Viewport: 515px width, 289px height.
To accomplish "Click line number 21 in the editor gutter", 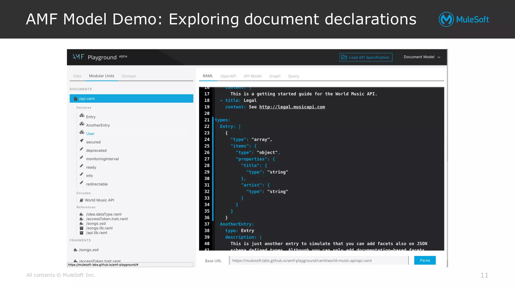I will (x=207, y=120).
